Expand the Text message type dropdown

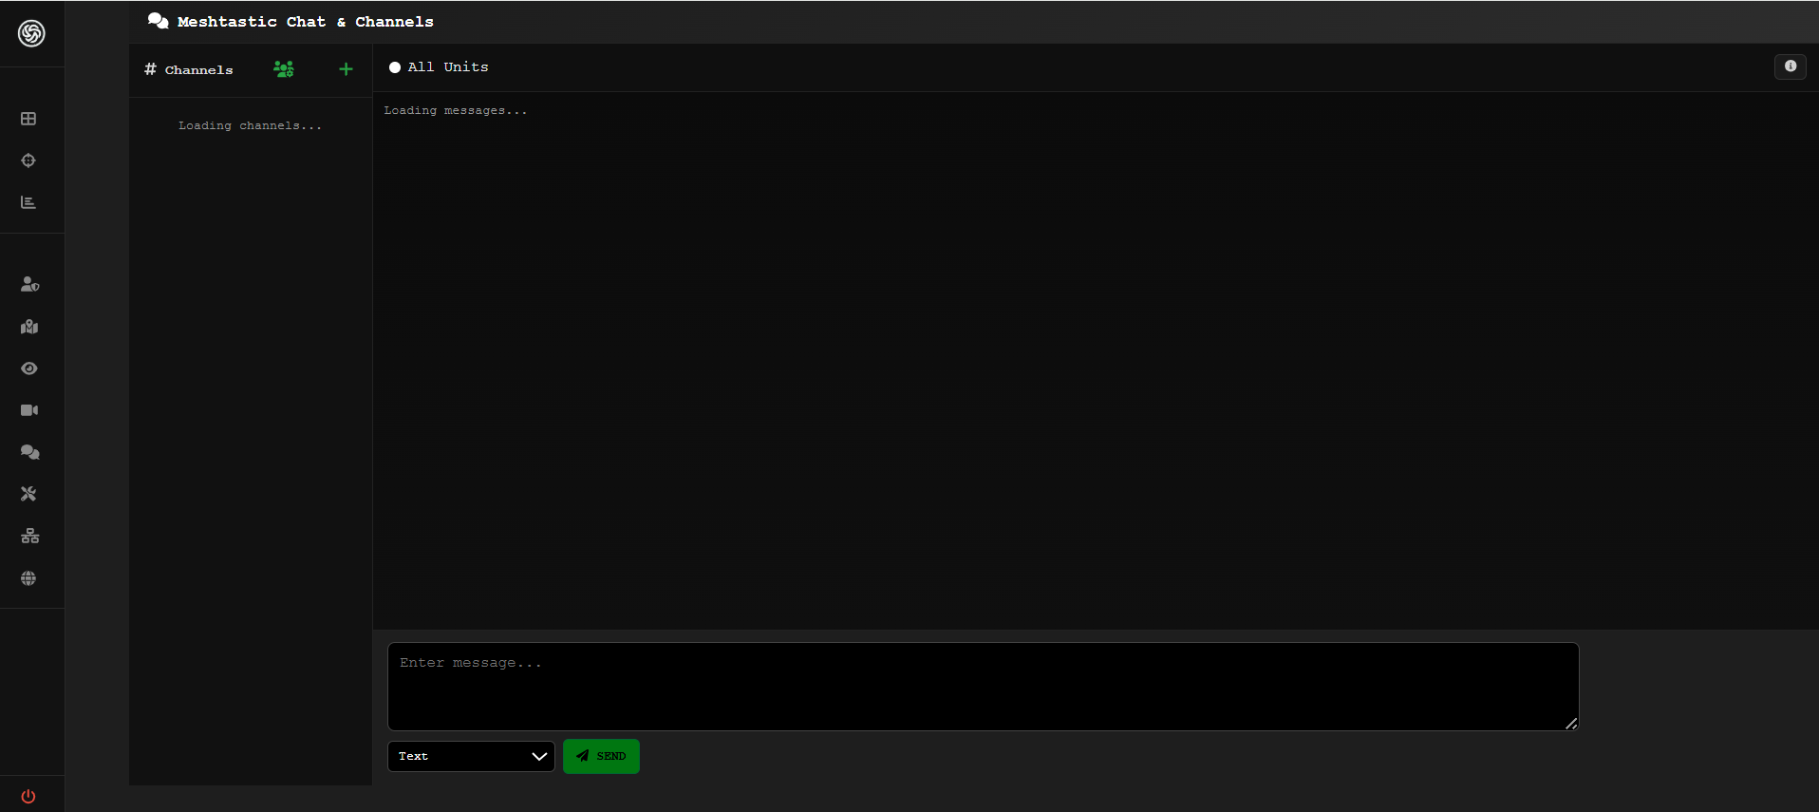(x=471, y=756)
